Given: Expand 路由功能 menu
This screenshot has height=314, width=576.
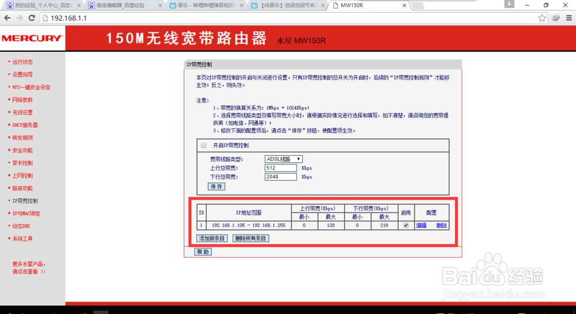Looking at the screenshot, I should click(22, 188).
